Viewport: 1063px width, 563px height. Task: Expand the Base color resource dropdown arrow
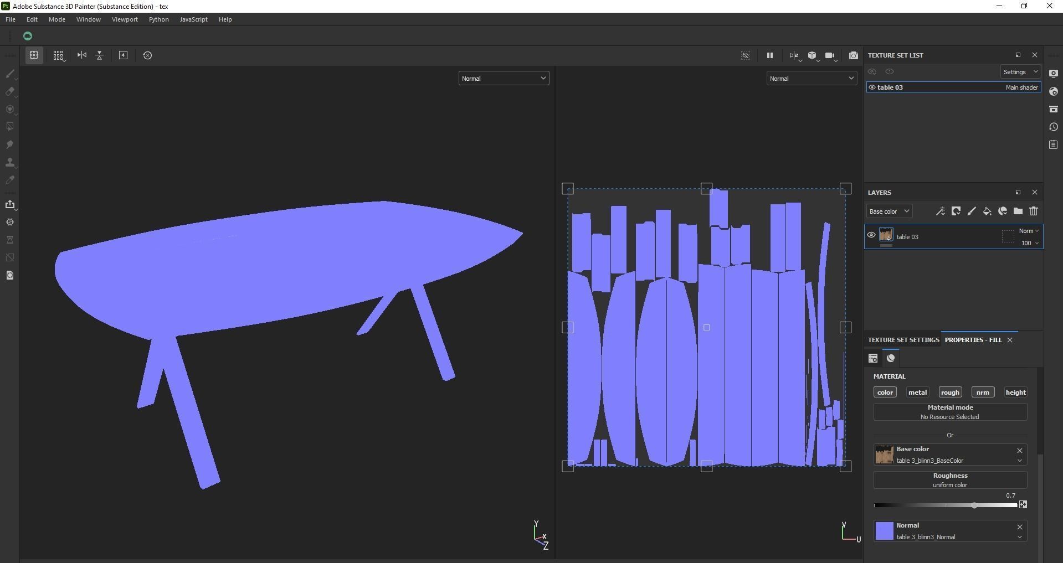pyautogui.click(x=1019, y=461)
